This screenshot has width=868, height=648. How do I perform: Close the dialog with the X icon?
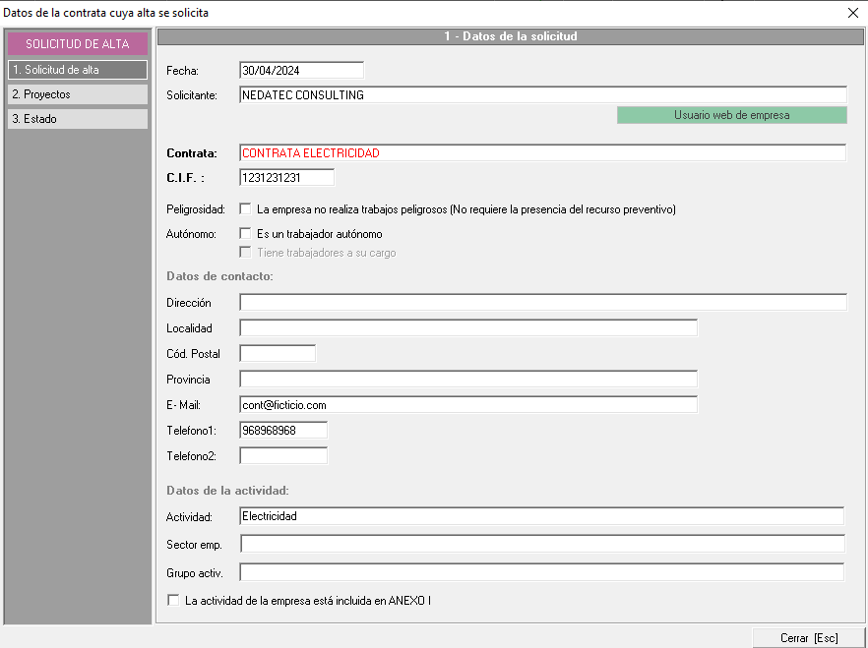point(852,13)
